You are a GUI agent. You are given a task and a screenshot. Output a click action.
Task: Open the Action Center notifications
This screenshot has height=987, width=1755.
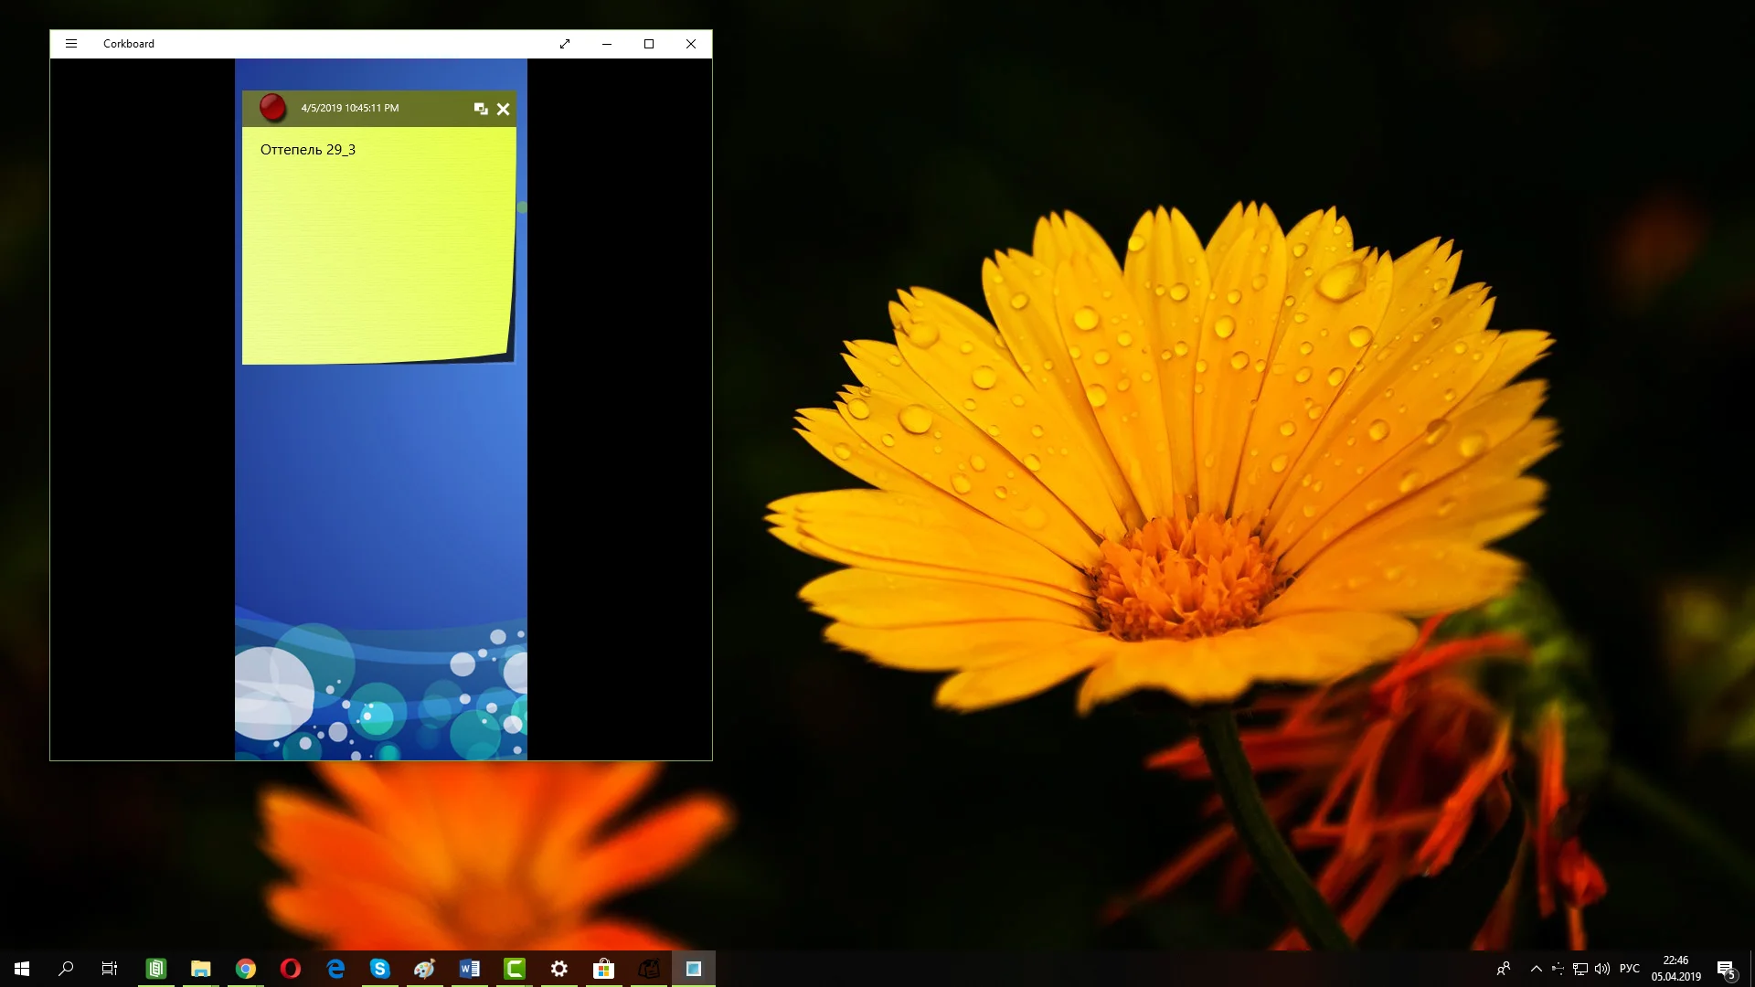point(1726,969)
